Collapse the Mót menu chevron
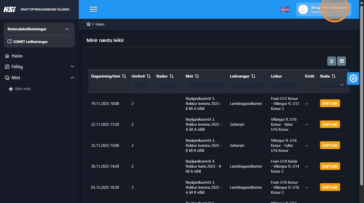This screenshot has width=364, height=203. 72,78
